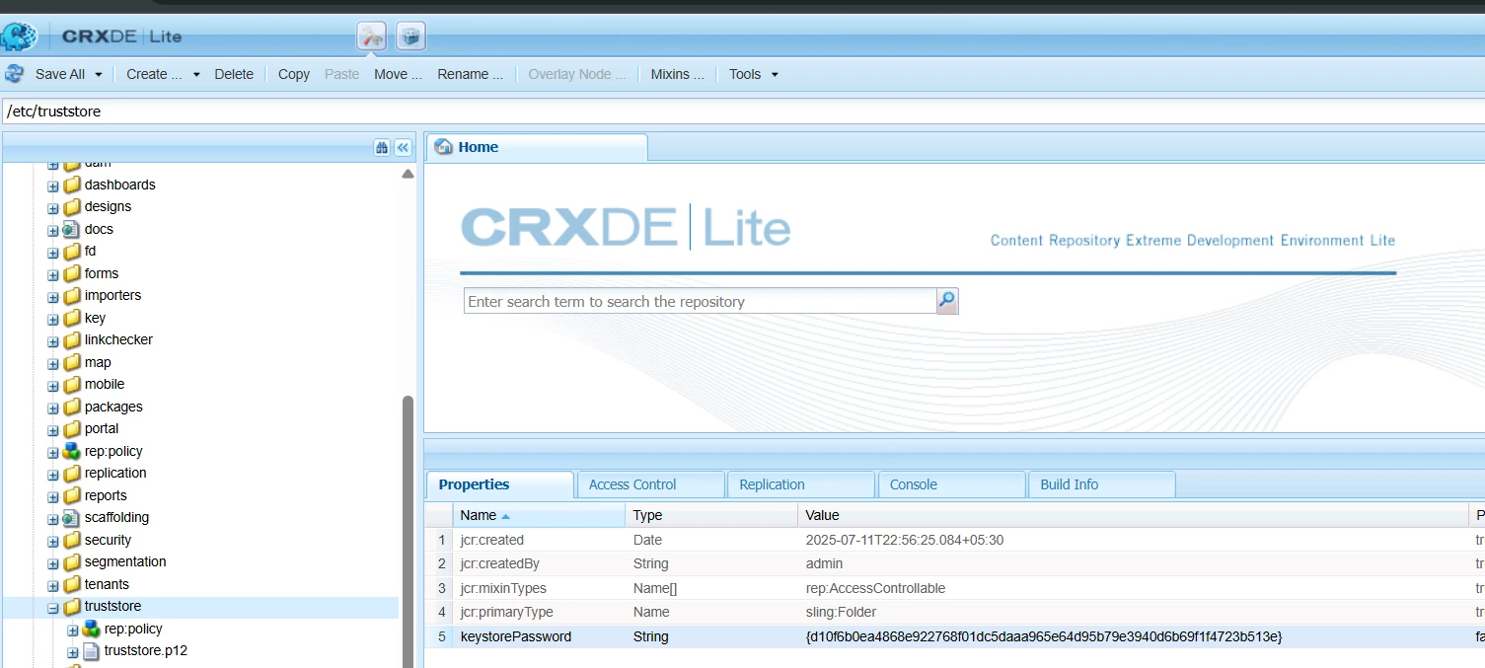Viewport: 1485px width, 668px height.
Task: Select the portal tree item
Action: [102, 428]
